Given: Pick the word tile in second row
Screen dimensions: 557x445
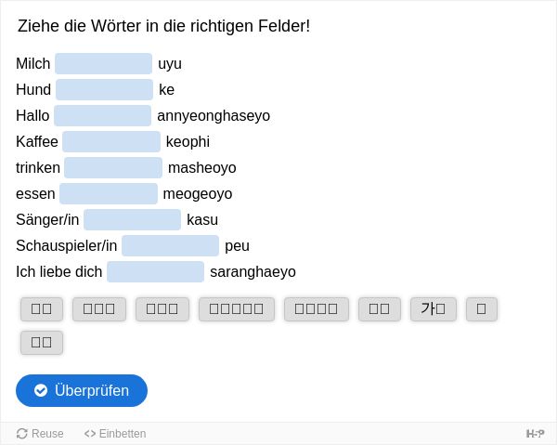Looking at the screenshot, I should pyautogui.click(x=42, y=343).
